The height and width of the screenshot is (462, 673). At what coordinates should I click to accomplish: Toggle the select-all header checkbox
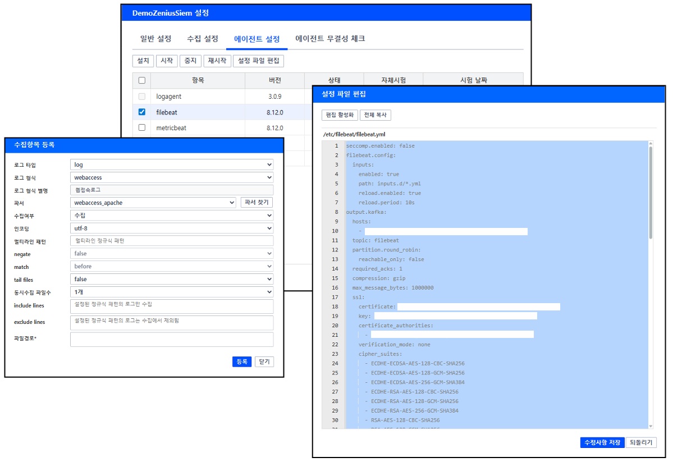(x=142, y=80)
